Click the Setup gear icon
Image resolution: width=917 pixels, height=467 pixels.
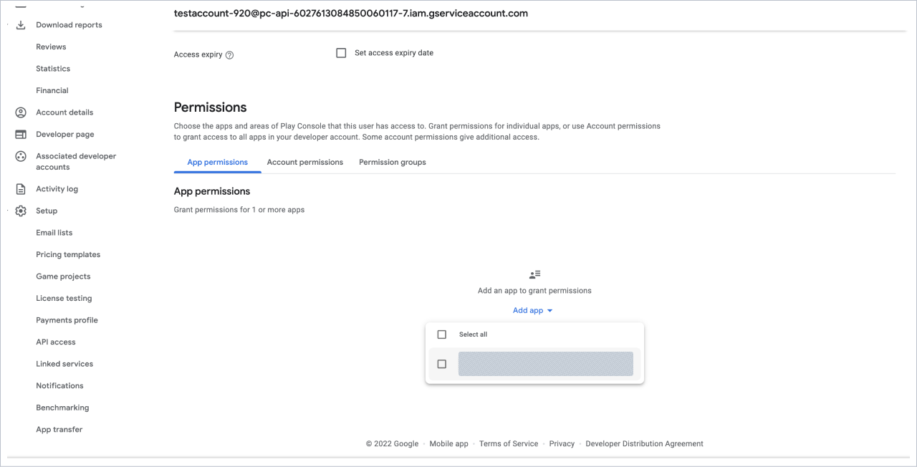(x=21, y=211)
